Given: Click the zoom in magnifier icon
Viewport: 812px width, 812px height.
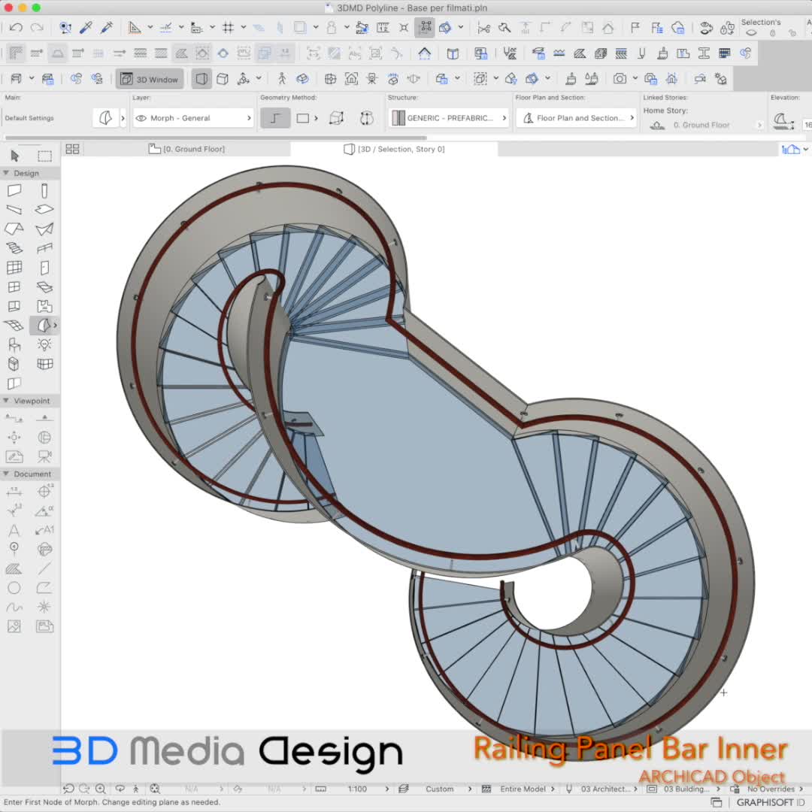Looking at the screenshot, I should (101, 789).
